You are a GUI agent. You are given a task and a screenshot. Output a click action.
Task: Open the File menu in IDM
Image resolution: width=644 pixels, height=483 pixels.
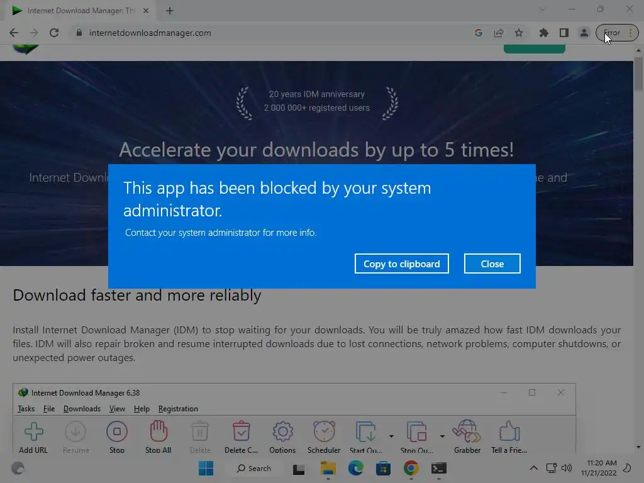[49, 409]
